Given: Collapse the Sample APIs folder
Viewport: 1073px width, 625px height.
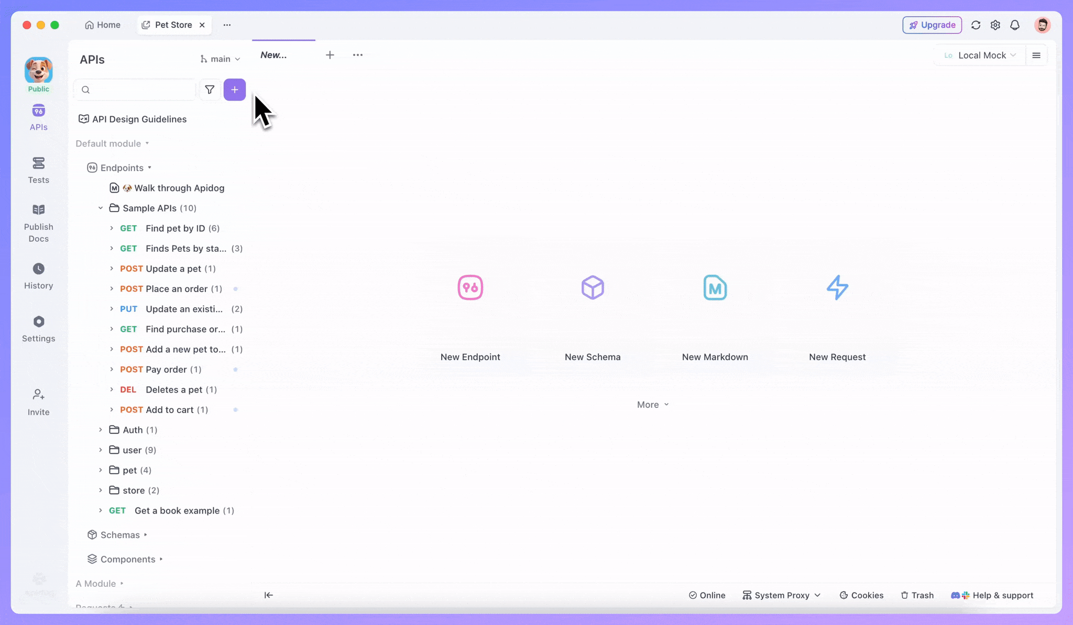Looking at the screenshot, I should pos(101,208).
